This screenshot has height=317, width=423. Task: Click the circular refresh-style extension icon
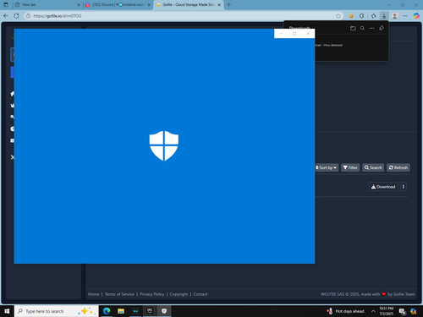pos(362,16)
